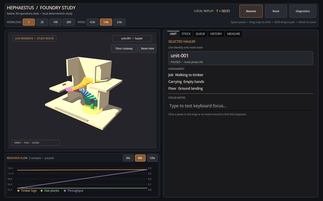Click the Reset button in header

click(276, 11)
